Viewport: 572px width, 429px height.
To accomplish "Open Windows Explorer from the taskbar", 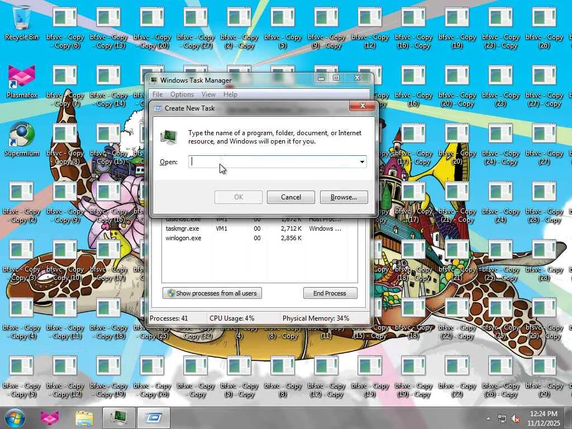I will [x=85, y=418].
